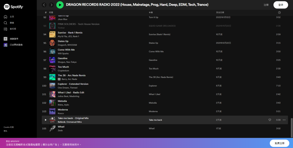
Task: Click the 免费注册 free signup button
Action: [279, 143]
